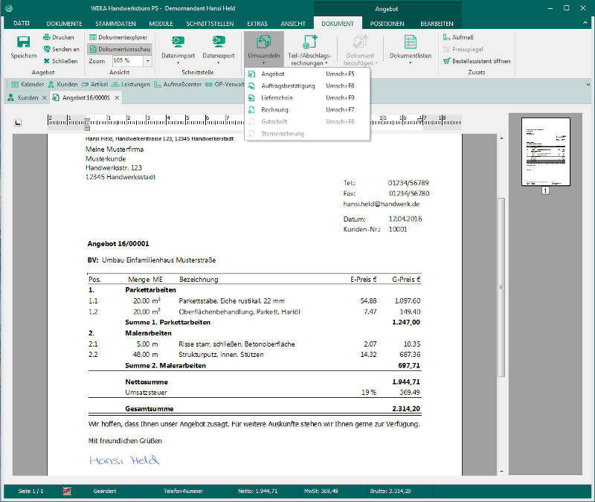
Task: Switch to the POSITIONEN ribbon tab
Action: click(387, 24)
